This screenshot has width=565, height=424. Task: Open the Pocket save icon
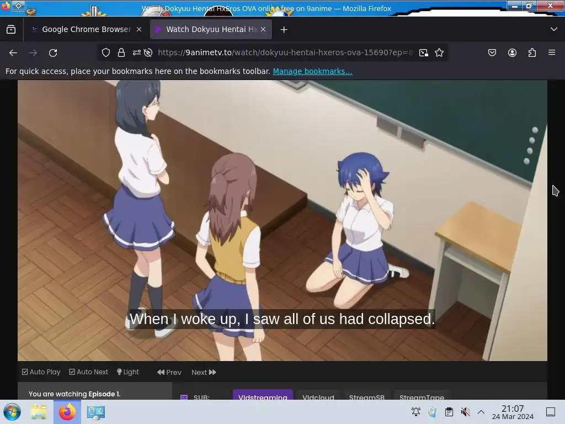[x=492, y=52]
